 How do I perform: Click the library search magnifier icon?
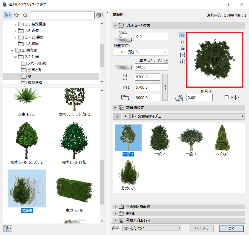pos(25,15)
